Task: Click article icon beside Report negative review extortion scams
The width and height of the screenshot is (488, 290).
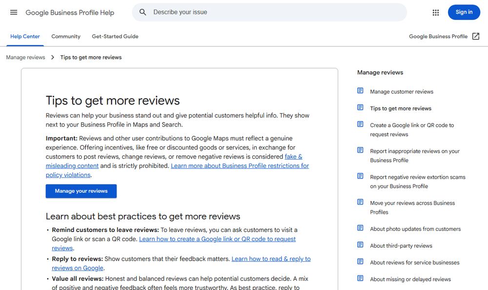Action: pos(360,176)
